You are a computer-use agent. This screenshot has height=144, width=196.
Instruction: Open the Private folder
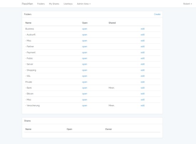tap(84, 82)
